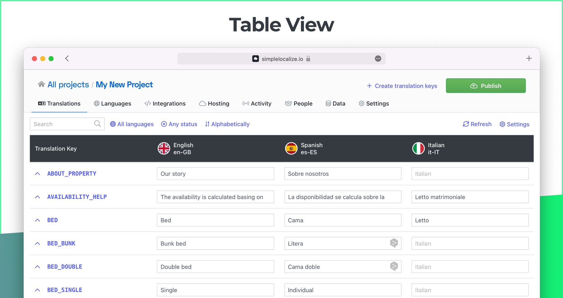Click the BED key name

53,220
